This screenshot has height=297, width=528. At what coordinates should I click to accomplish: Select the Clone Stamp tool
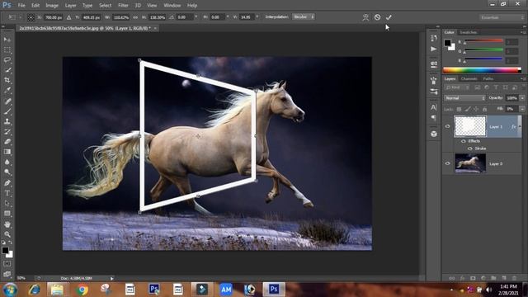click(7, 121)
